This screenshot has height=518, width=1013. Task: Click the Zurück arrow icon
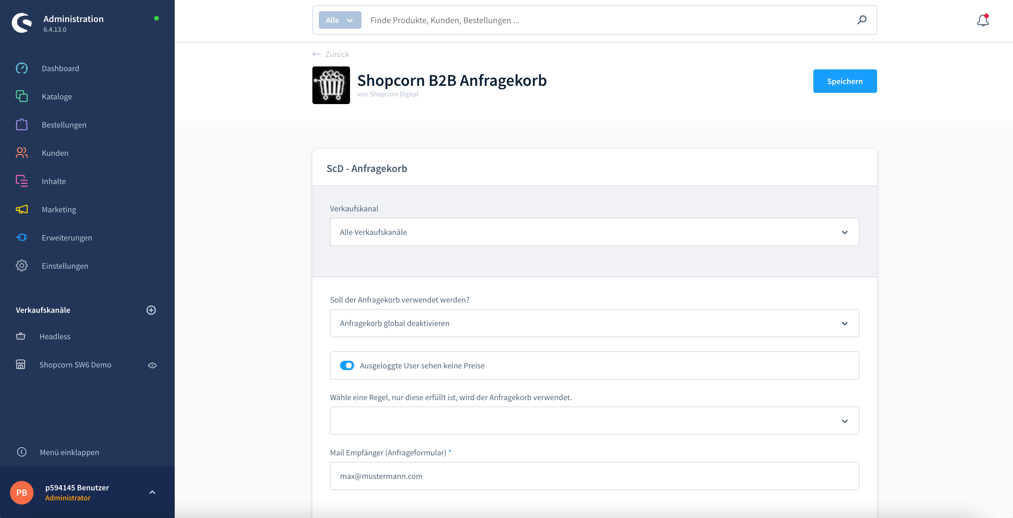click(316, 54)
